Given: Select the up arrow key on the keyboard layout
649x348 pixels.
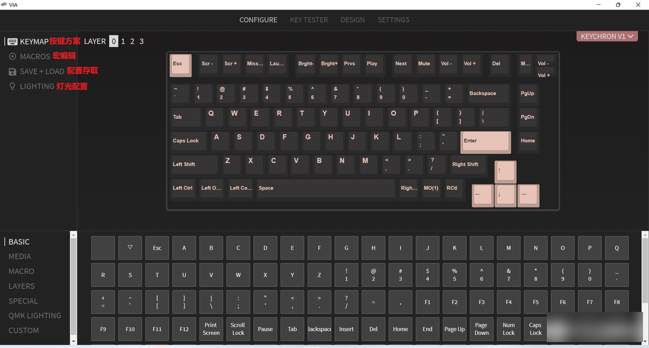Looking at the screenshot, I should tap(505, 171).
